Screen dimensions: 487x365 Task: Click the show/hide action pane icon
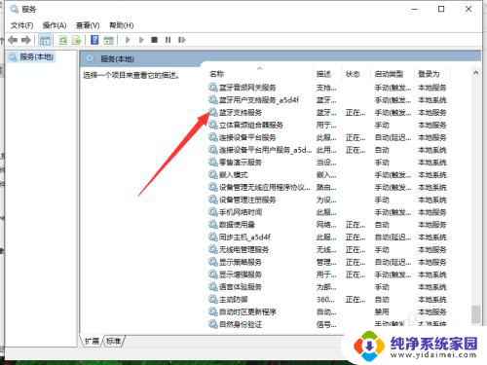[108, 40]
